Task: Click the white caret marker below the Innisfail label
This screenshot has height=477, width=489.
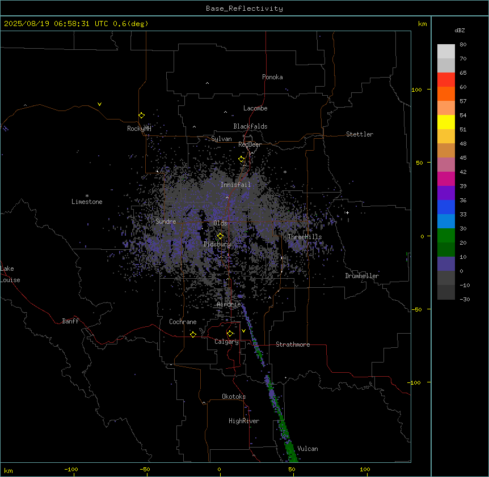Action: click(x=227, y=197)
